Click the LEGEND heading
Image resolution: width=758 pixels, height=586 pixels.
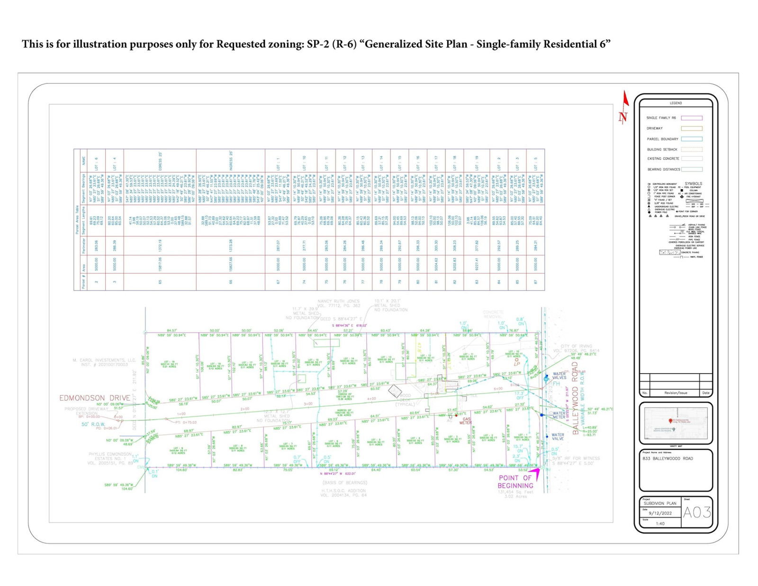click(x=676, y=103)
